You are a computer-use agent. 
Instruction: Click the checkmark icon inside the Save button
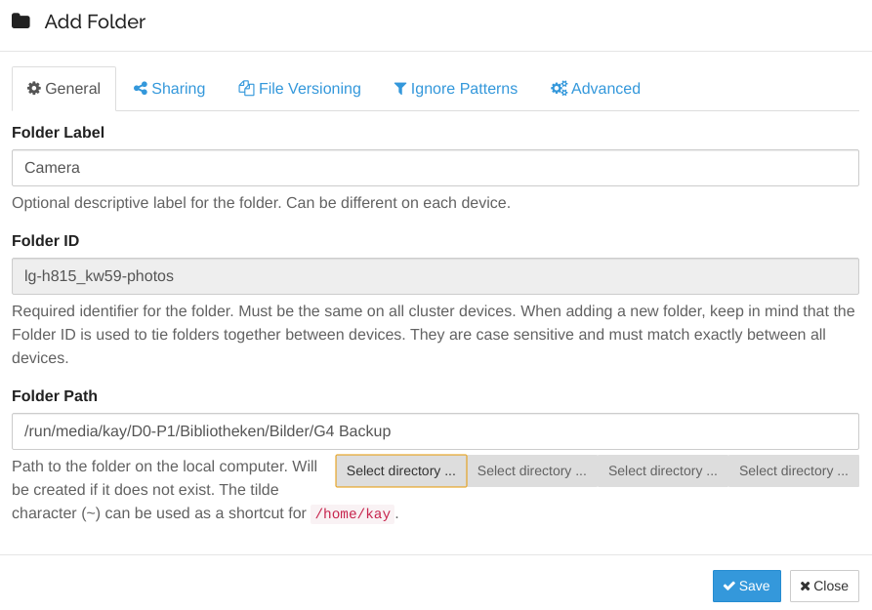coord(728,586)
